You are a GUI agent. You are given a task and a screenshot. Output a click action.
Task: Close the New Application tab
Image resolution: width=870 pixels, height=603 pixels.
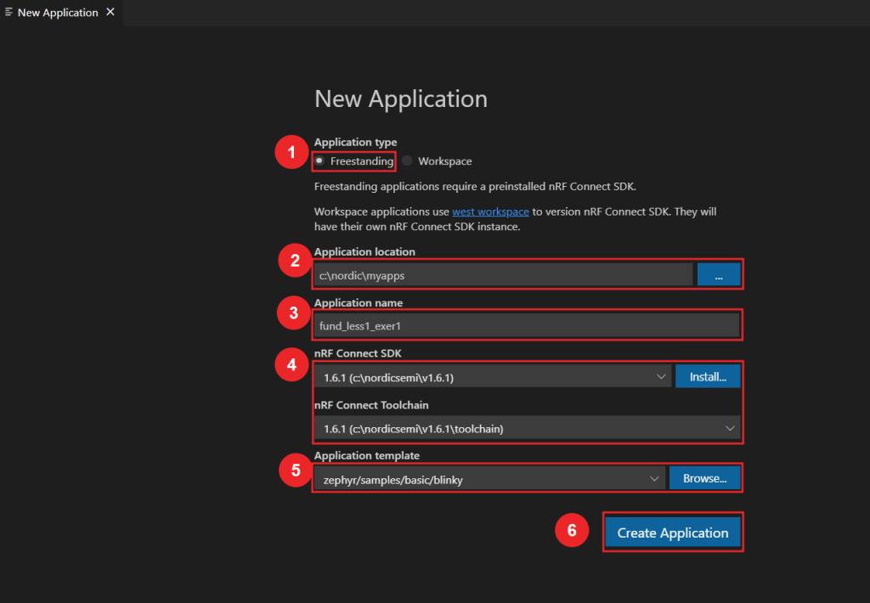pos(110,13)
